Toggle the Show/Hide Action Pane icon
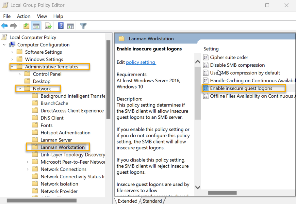296x204 pixels. point(71,26)
